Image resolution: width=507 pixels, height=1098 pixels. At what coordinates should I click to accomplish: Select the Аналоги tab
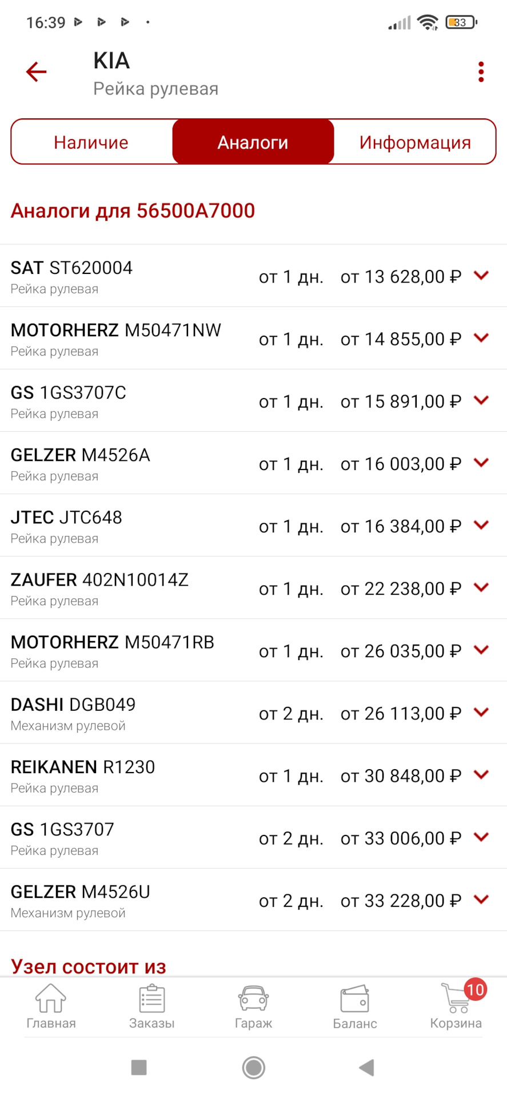point(253,142)
